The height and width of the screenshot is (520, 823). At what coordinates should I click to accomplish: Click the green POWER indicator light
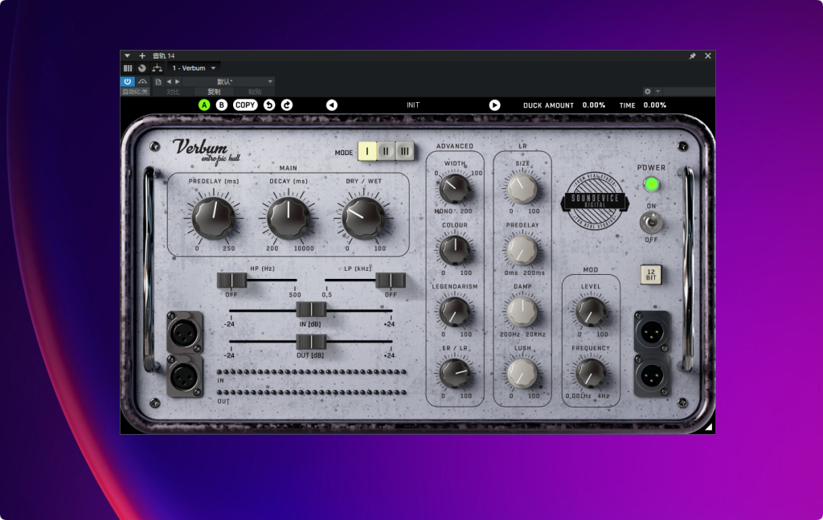pyautogui.click(x=651, y=184)
